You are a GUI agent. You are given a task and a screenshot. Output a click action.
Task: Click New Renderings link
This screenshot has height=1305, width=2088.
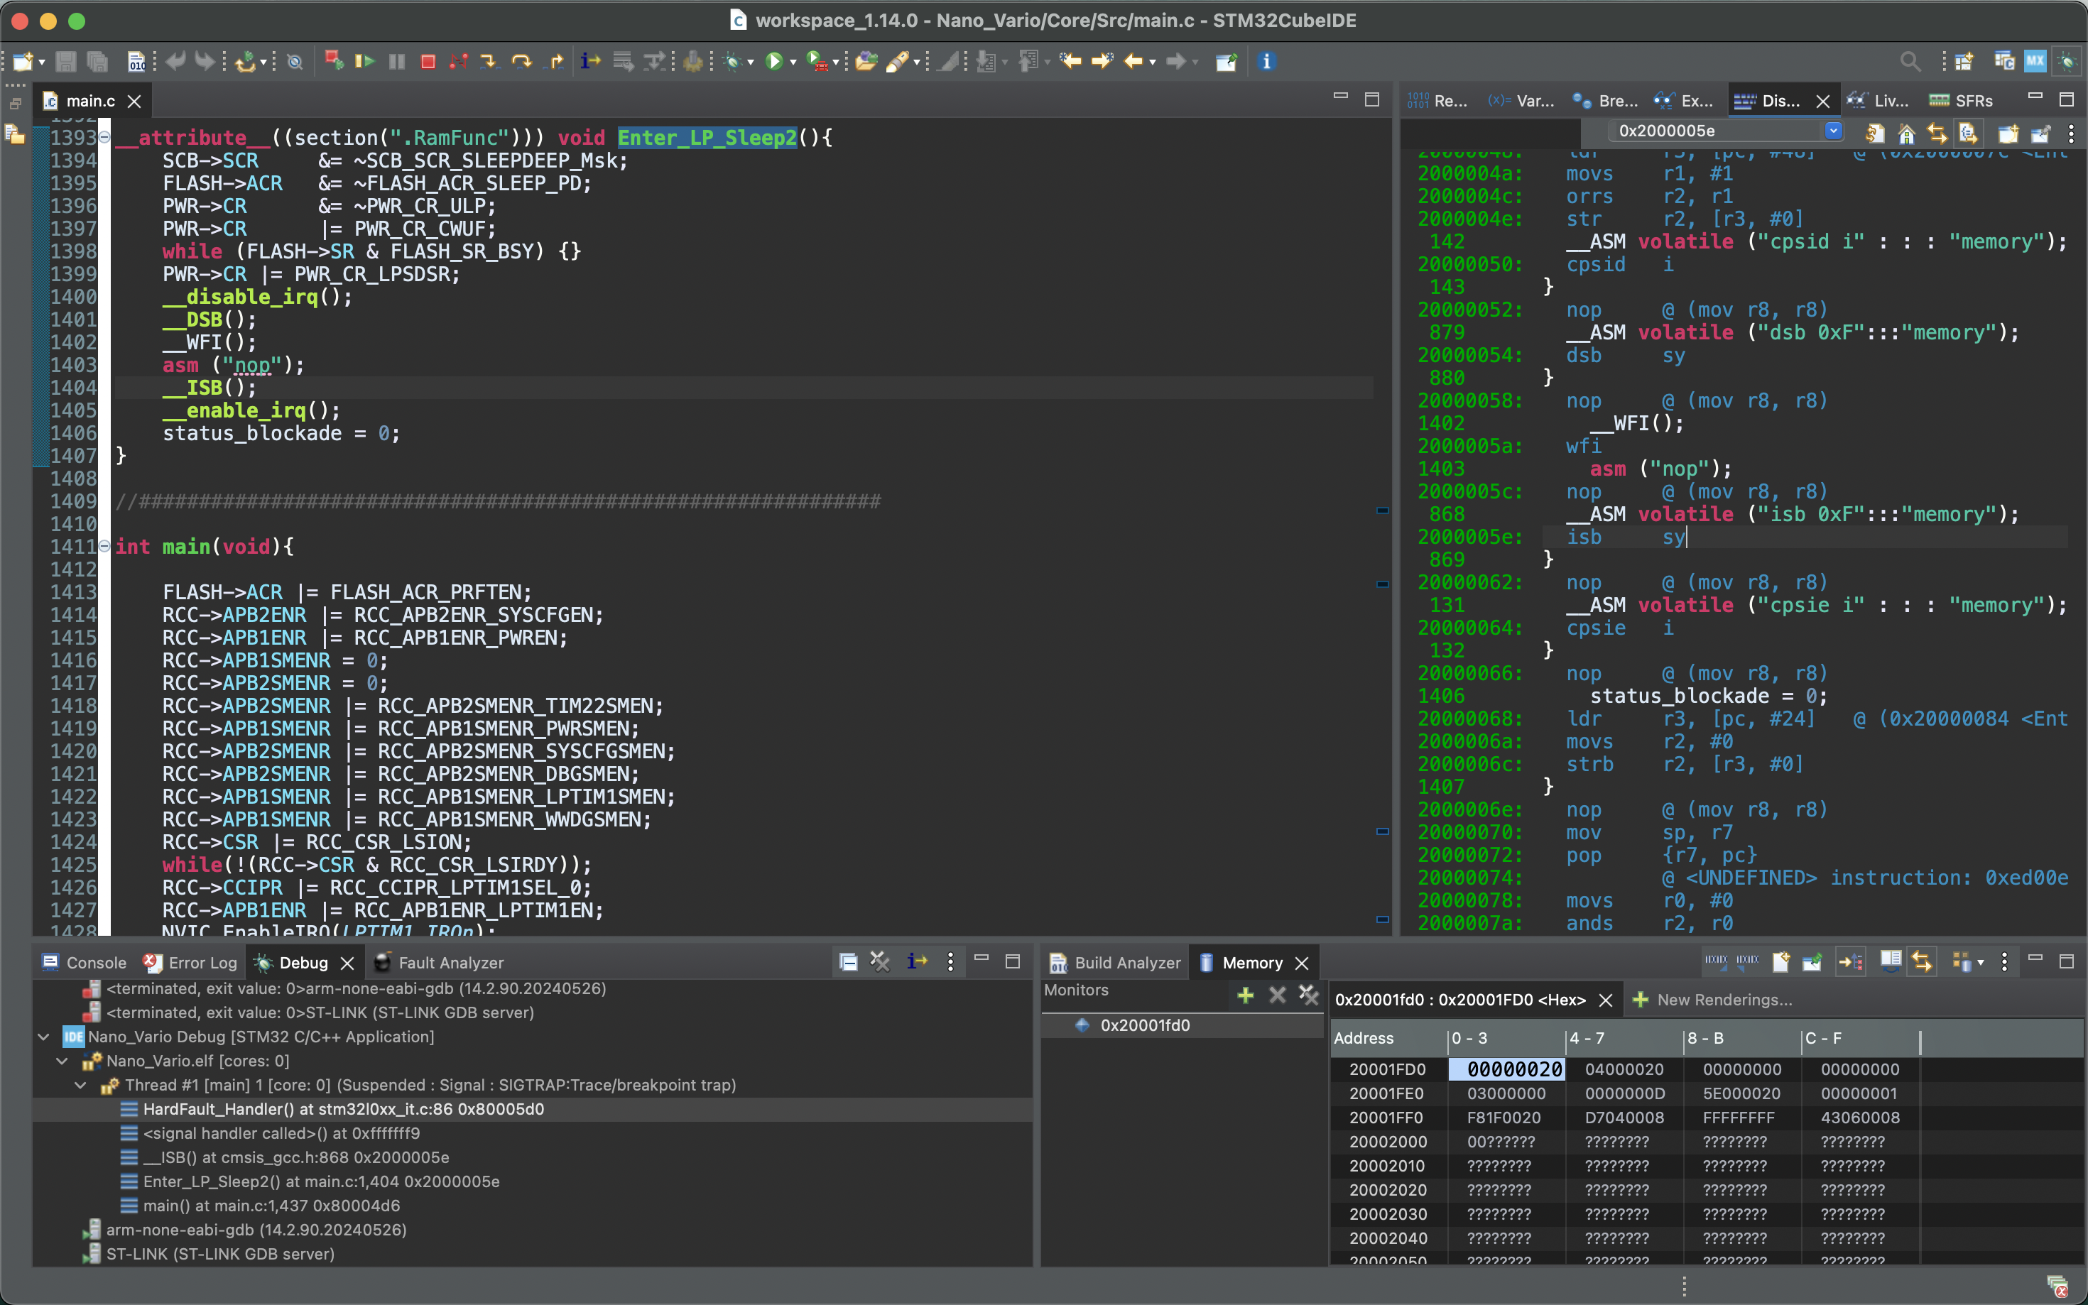(1712, 1000)
